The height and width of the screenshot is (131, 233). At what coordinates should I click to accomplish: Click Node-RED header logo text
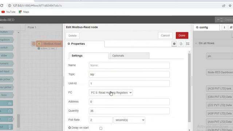click(7, 20)
